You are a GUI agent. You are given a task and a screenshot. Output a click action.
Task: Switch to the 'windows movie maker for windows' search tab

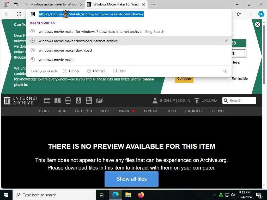pos(54,4)
